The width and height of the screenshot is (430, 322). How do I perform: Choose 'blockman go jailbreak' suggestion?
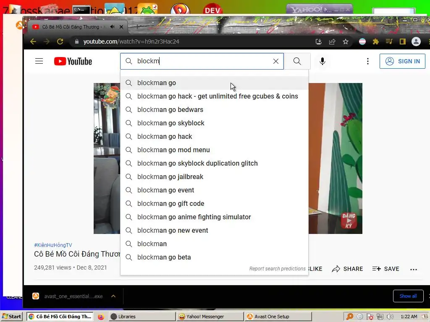pyautogui.click(x=214, y=177)
